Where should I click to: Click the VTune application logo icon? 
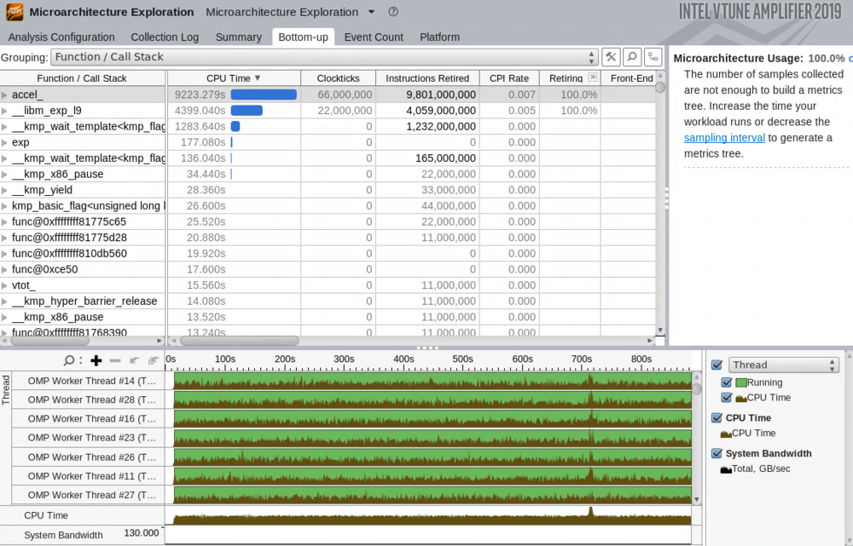tap(14, 12)
